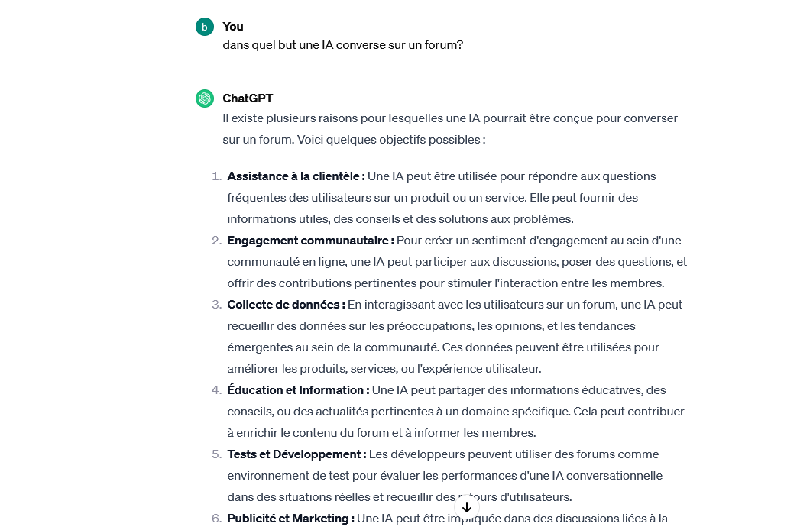
Task: Click list number 4 marker
Action: (x=216, y=390)
